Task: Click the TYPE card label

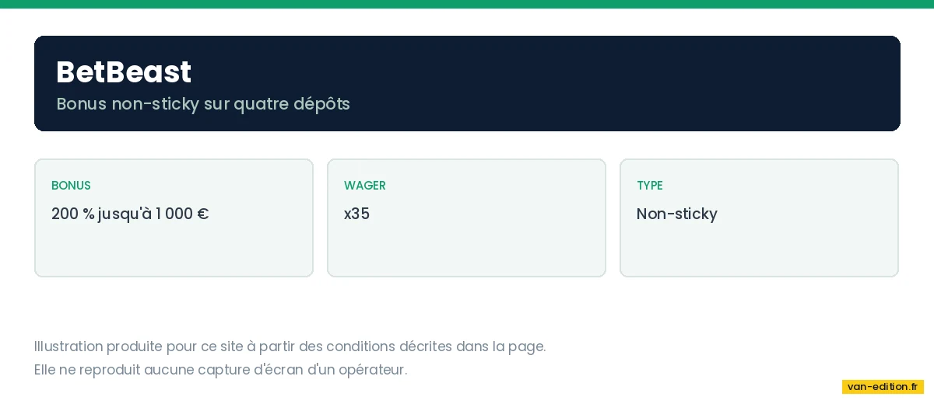Action: [650, 186]
